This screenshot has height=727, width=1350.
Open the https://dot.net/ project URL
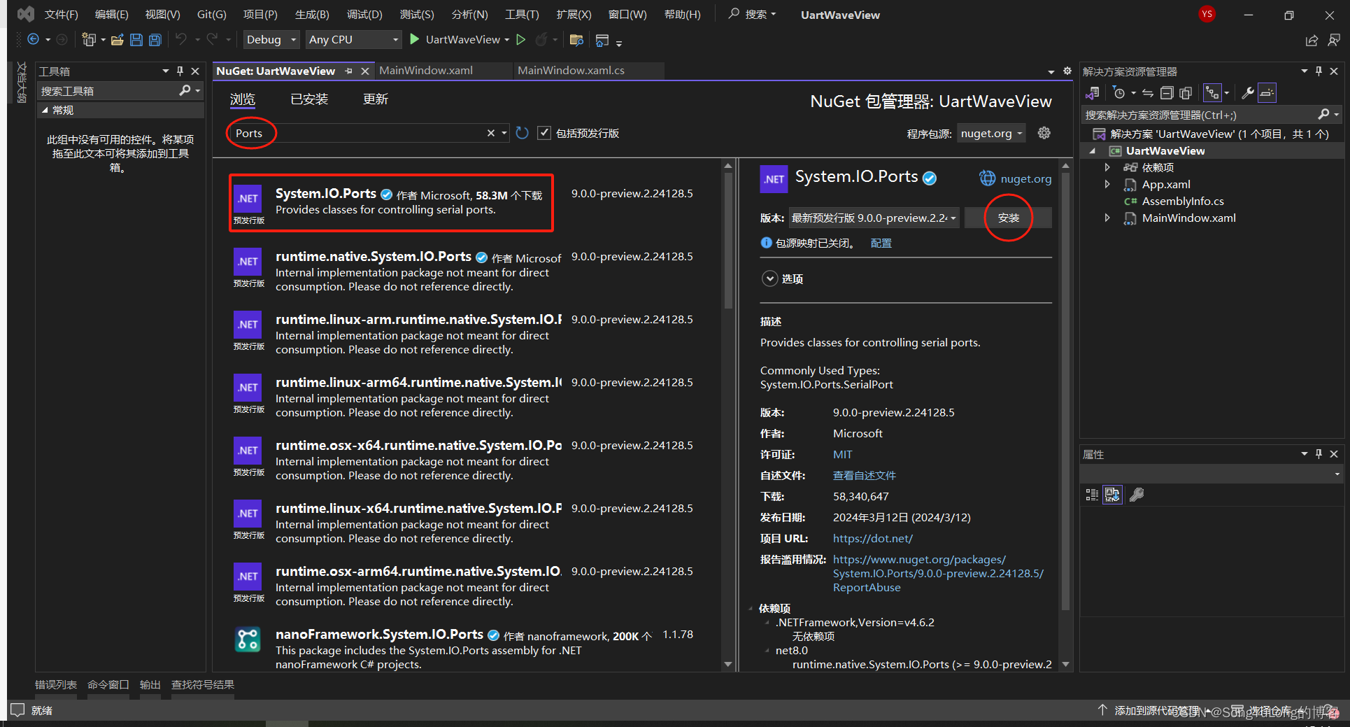pos(872,538)
